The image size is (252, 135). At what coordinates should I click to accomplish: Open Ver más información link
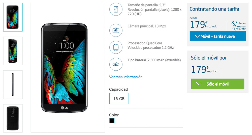click(x=126, y=77)
